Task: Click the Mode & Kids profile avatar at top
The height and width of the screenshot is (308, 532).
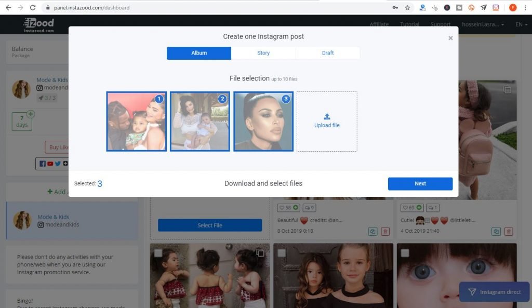Action: [21, 89]
